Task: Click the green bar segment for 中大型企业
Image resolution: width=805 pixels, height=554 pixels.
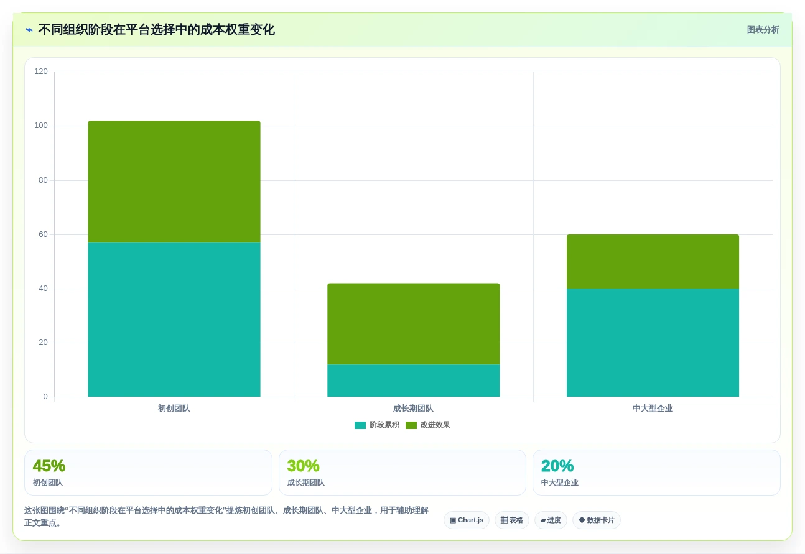Action: [x=653, y=262]
